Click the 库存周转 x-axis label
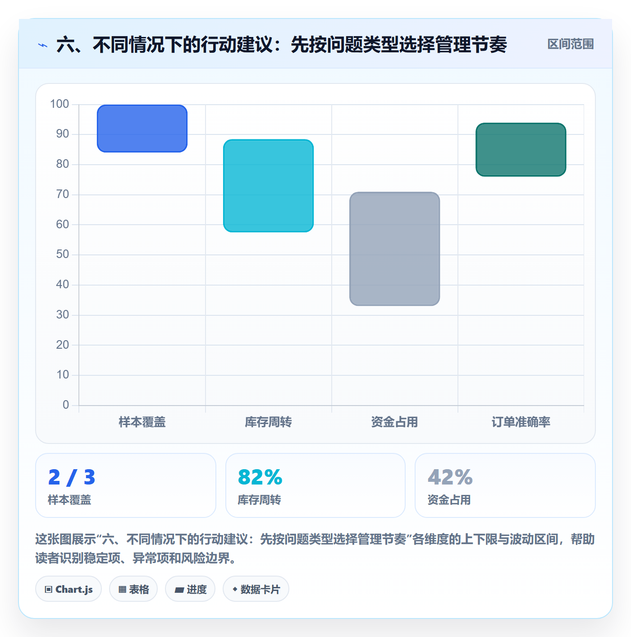Screen dimensions: 631x637 pos(268,422)
